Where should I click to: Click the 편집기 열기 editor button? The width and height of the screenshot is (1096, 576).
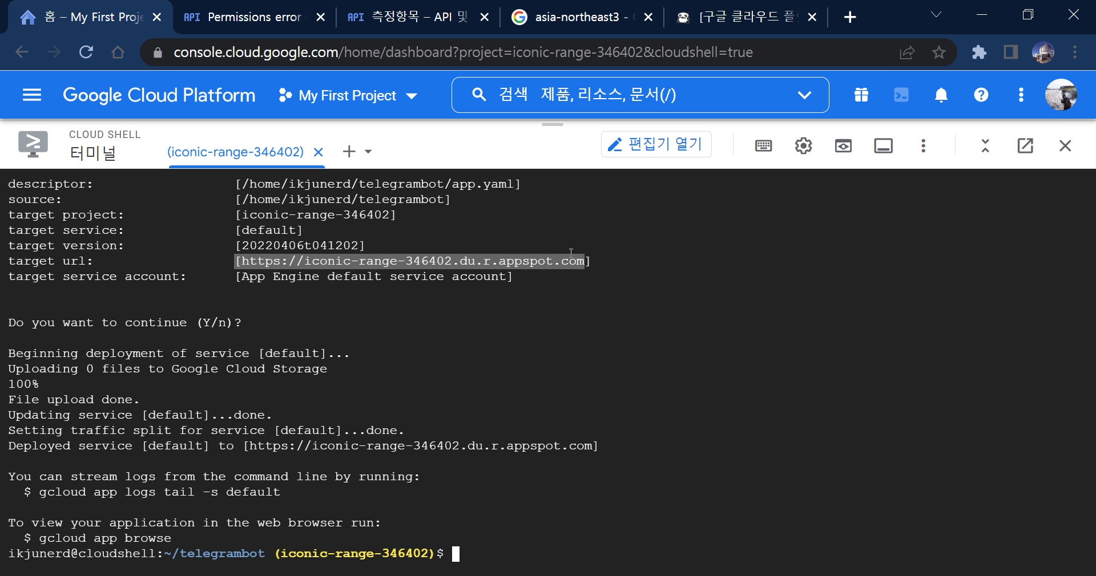[656, 144]
